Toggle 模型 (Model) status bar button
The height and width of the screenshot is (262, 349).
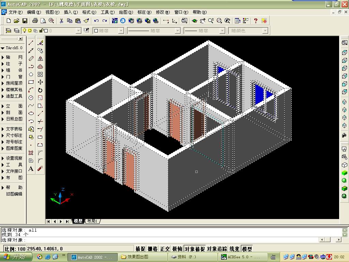[x=247, y=249]
